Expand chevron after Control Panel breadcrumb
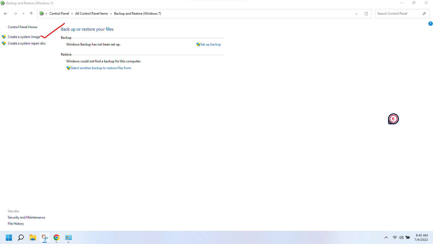 click(72, 14)
